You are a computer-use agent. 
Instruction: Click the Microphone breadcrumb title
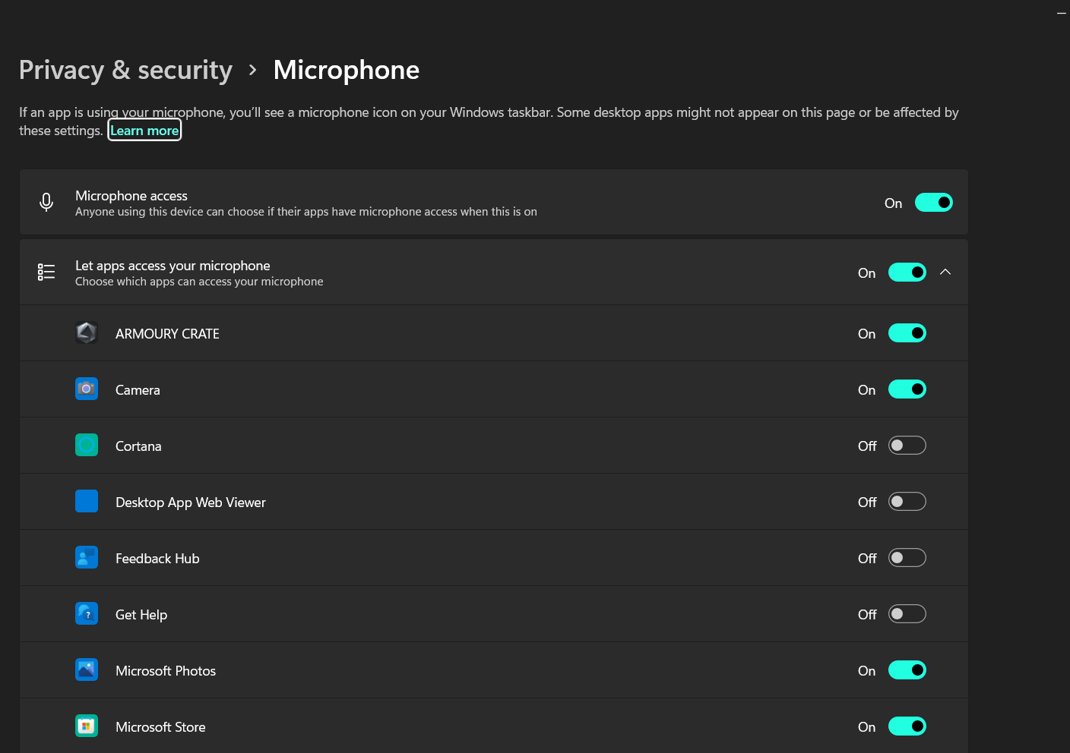coord(347,70)
